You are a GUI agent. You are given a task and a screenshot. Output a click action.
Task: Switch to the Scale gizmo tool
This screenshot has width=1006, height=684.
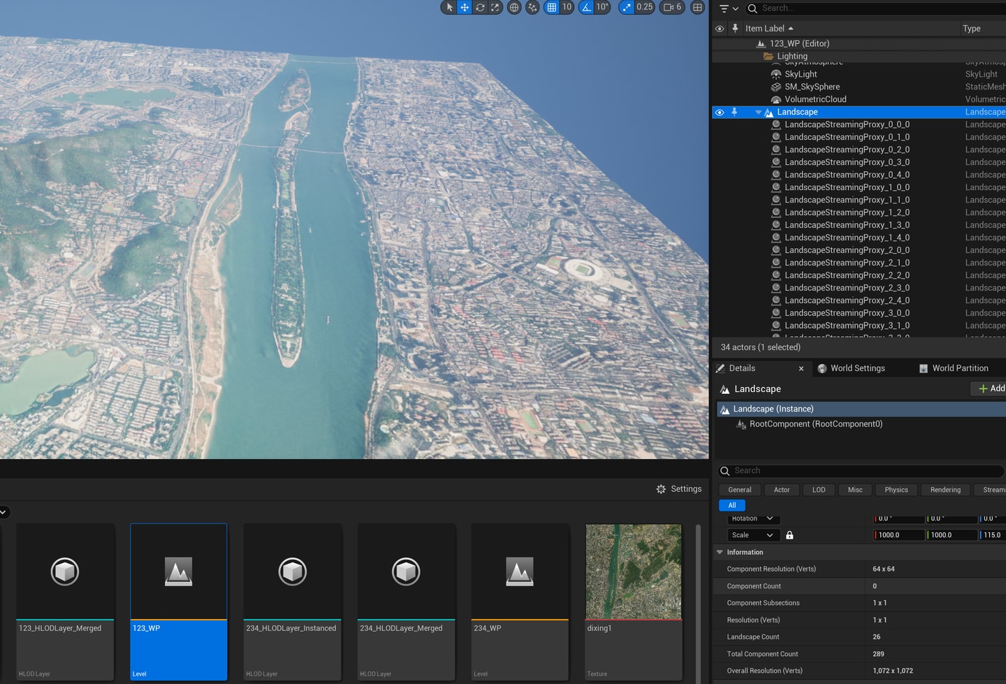(x=495, y=7)
